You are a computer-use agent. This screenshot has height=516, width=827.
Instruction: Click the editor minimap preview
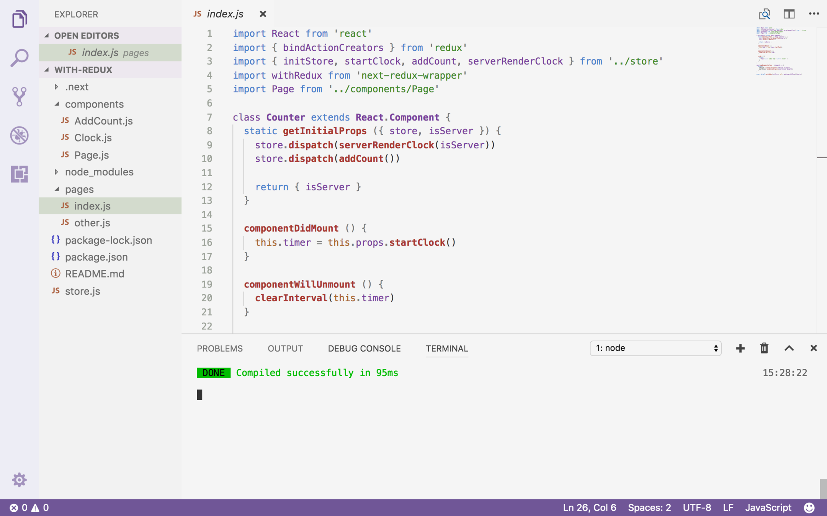781,52
